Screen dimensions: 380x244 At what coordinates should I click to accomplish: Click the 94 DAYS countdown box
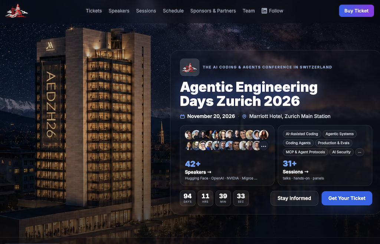[x=187, y=198]
